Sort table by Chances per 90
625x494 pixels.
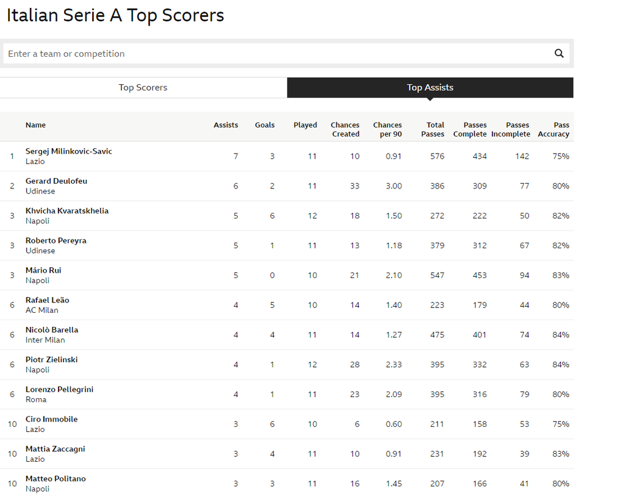pos(388,129)
